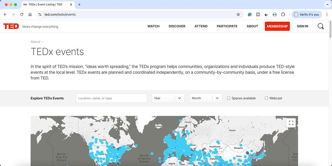Click the green globe extension icon
Screen dimensions: 332x166
click(274, 14)
